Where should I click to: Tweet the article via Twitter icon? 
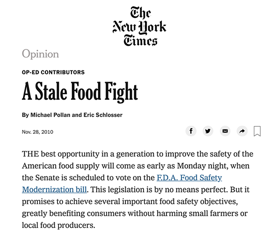[x=208, y=131]
